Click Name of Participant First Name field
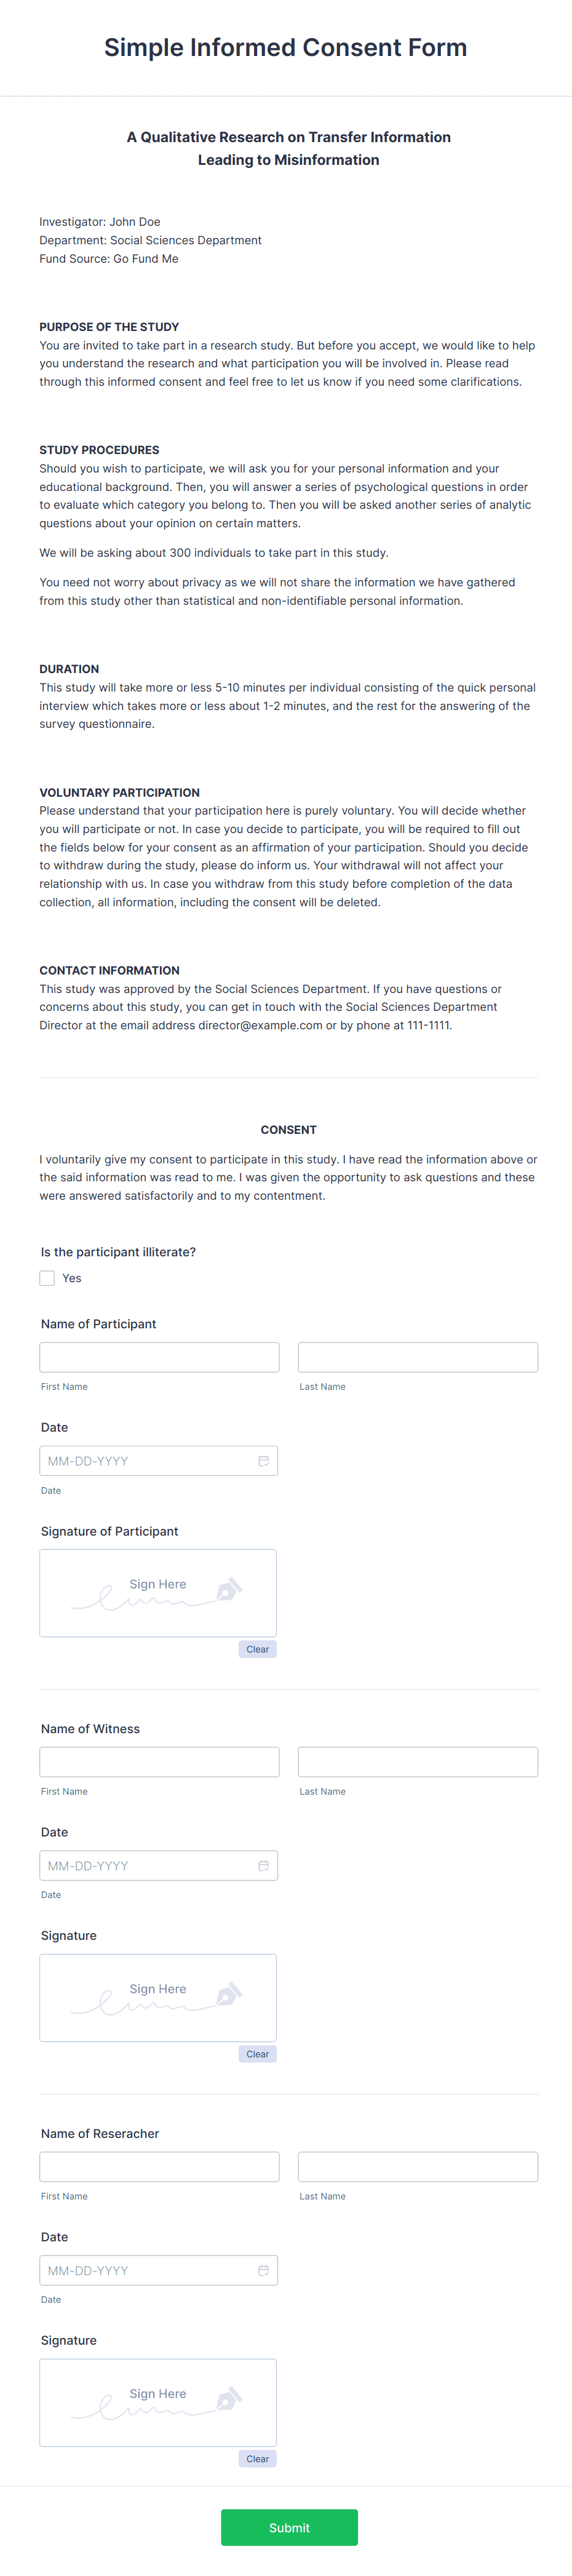Screen dimensions: 572x2576 (x=159, y=1357)
